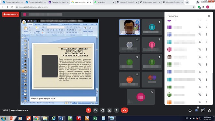The height and width of the screenshot is (121, 215).
Task: Reload the page in Chrome
Action: tap(11, 7)
